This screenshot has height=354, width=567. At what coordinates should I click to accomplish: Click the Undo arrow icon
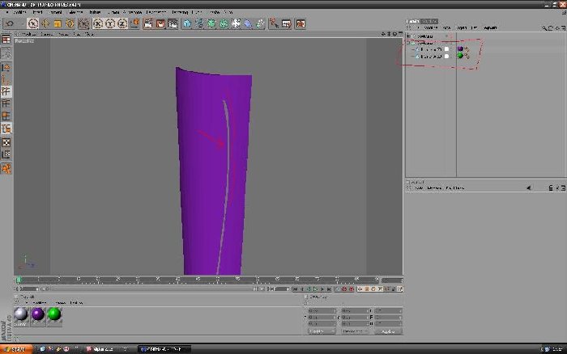pyautogui.click(x=10, y=23)
